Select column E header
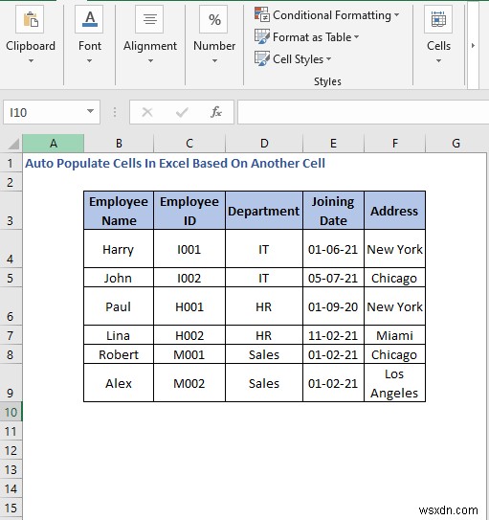This screenshot has width=489, height=520. pyautogui.click(x=333, y=144)
